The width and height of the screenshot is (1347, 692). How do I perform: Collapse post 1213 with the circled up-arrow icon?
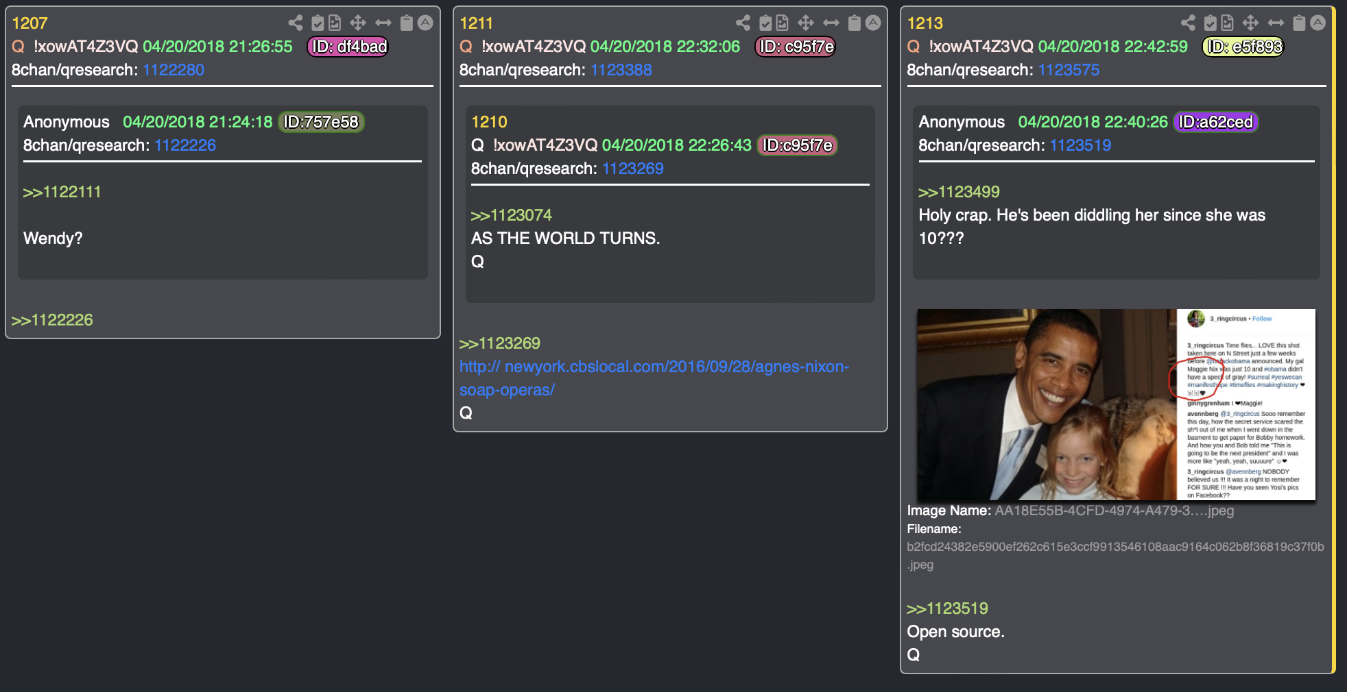(x=1318, y=23)
